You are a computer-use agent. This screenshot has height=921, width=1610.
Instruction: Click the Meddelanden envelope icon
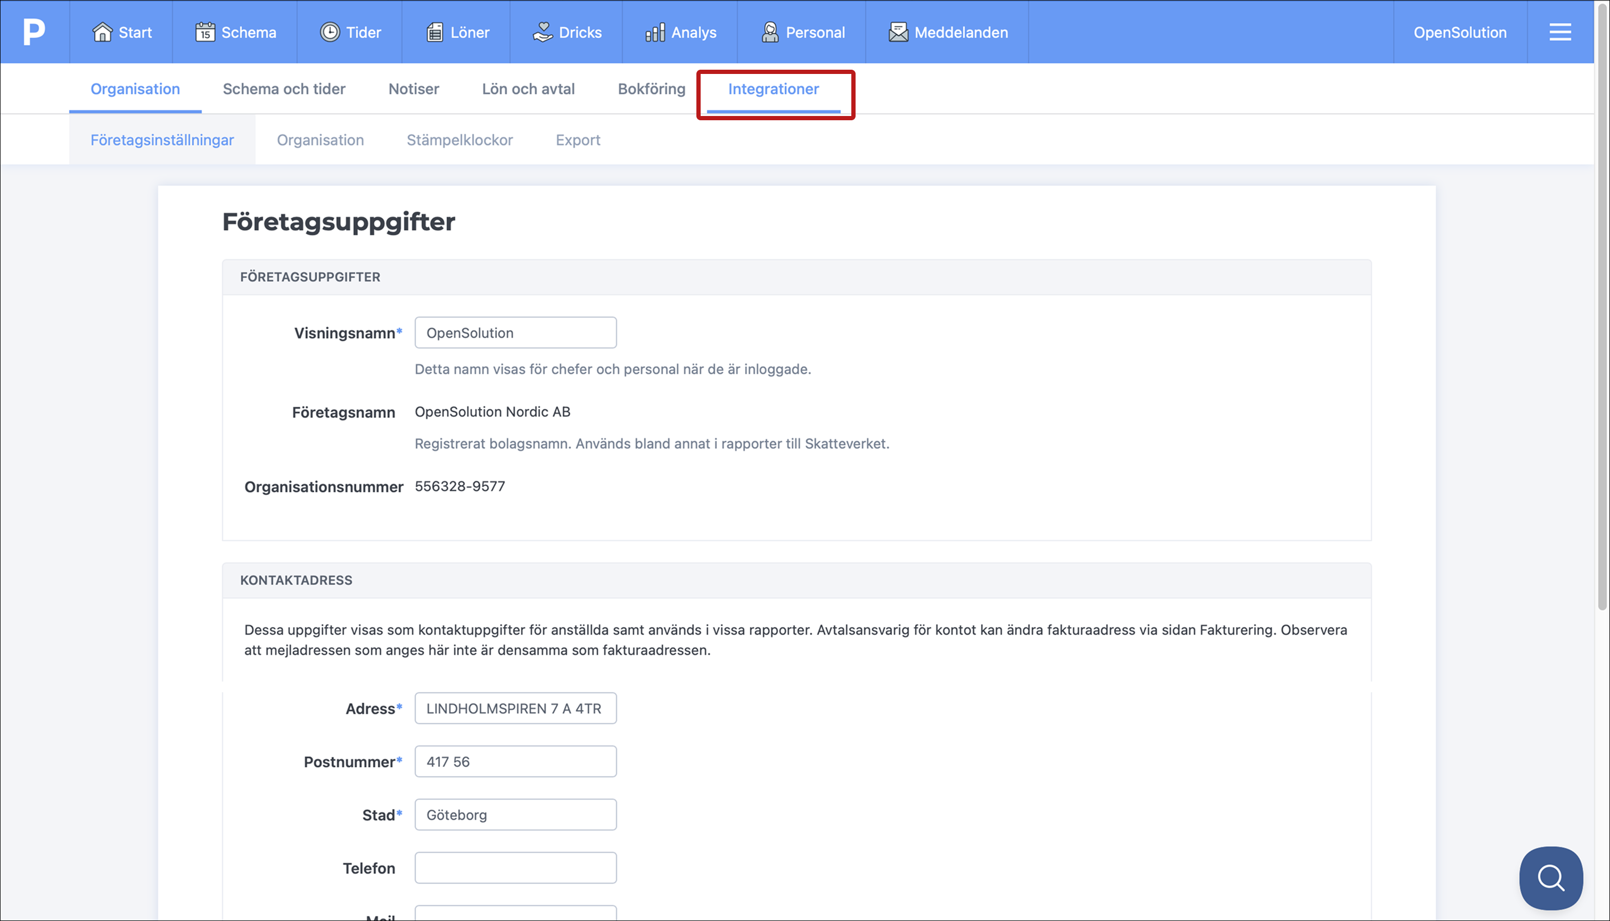pyautogui.click(x=898, y=32)
